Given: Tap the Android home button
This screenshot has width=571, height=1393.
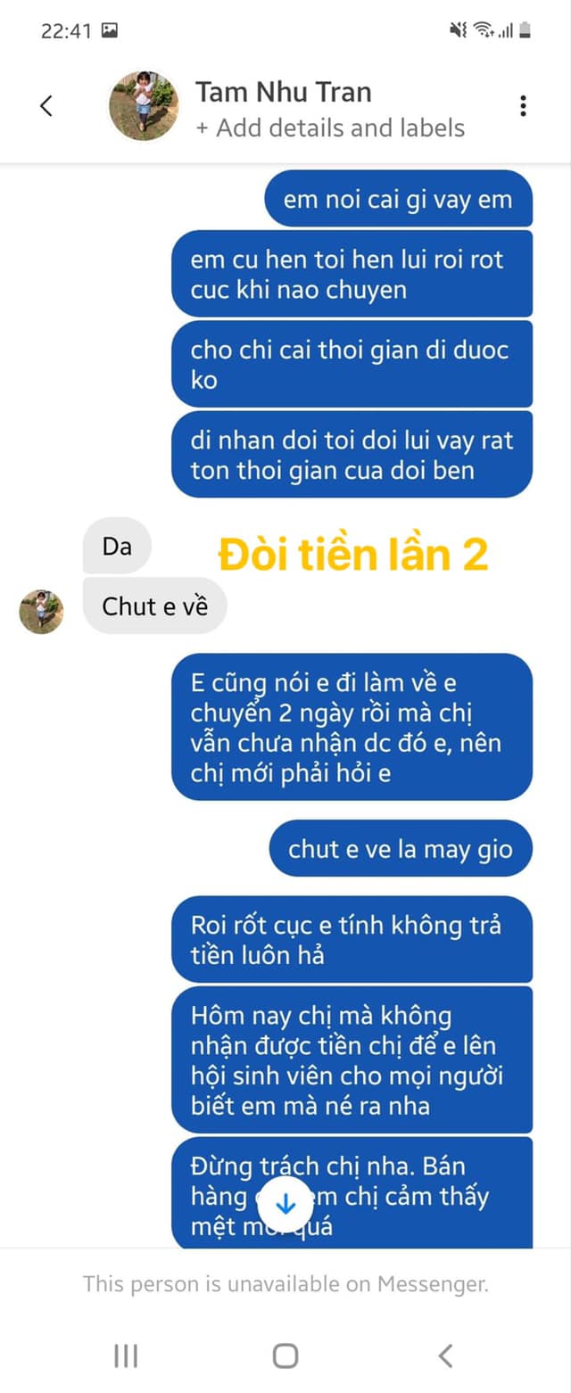Looking at the screenshot, I should click(285, 1356).
